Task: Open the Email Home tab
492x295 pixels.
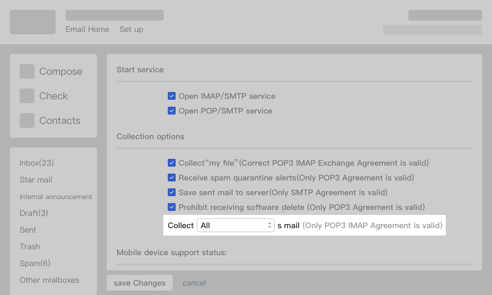Action: click(87, 29)
